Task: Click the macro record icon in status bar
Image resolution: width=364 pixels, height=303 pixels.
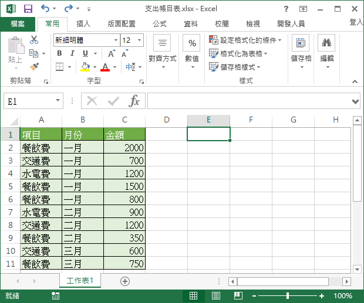Action: coord(56,296)
